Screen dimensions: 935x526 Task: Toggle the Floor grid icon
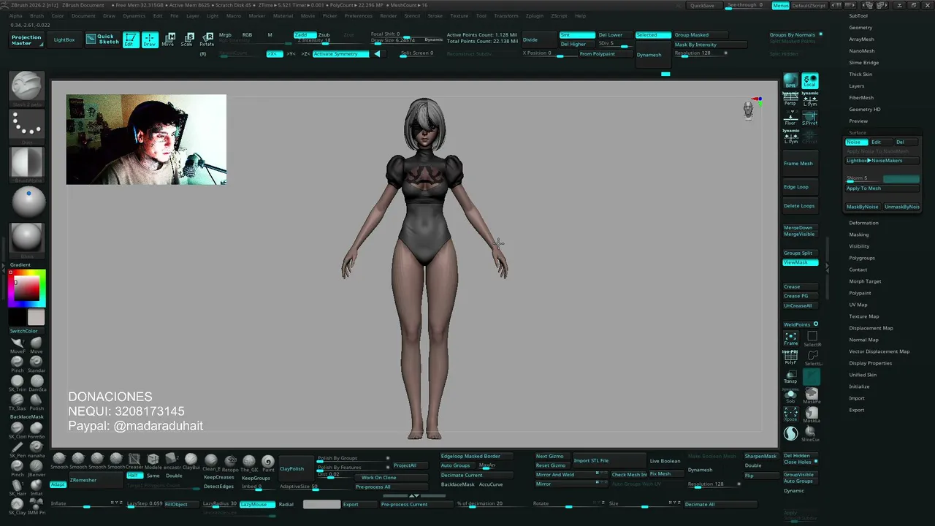tap(790, 118)
